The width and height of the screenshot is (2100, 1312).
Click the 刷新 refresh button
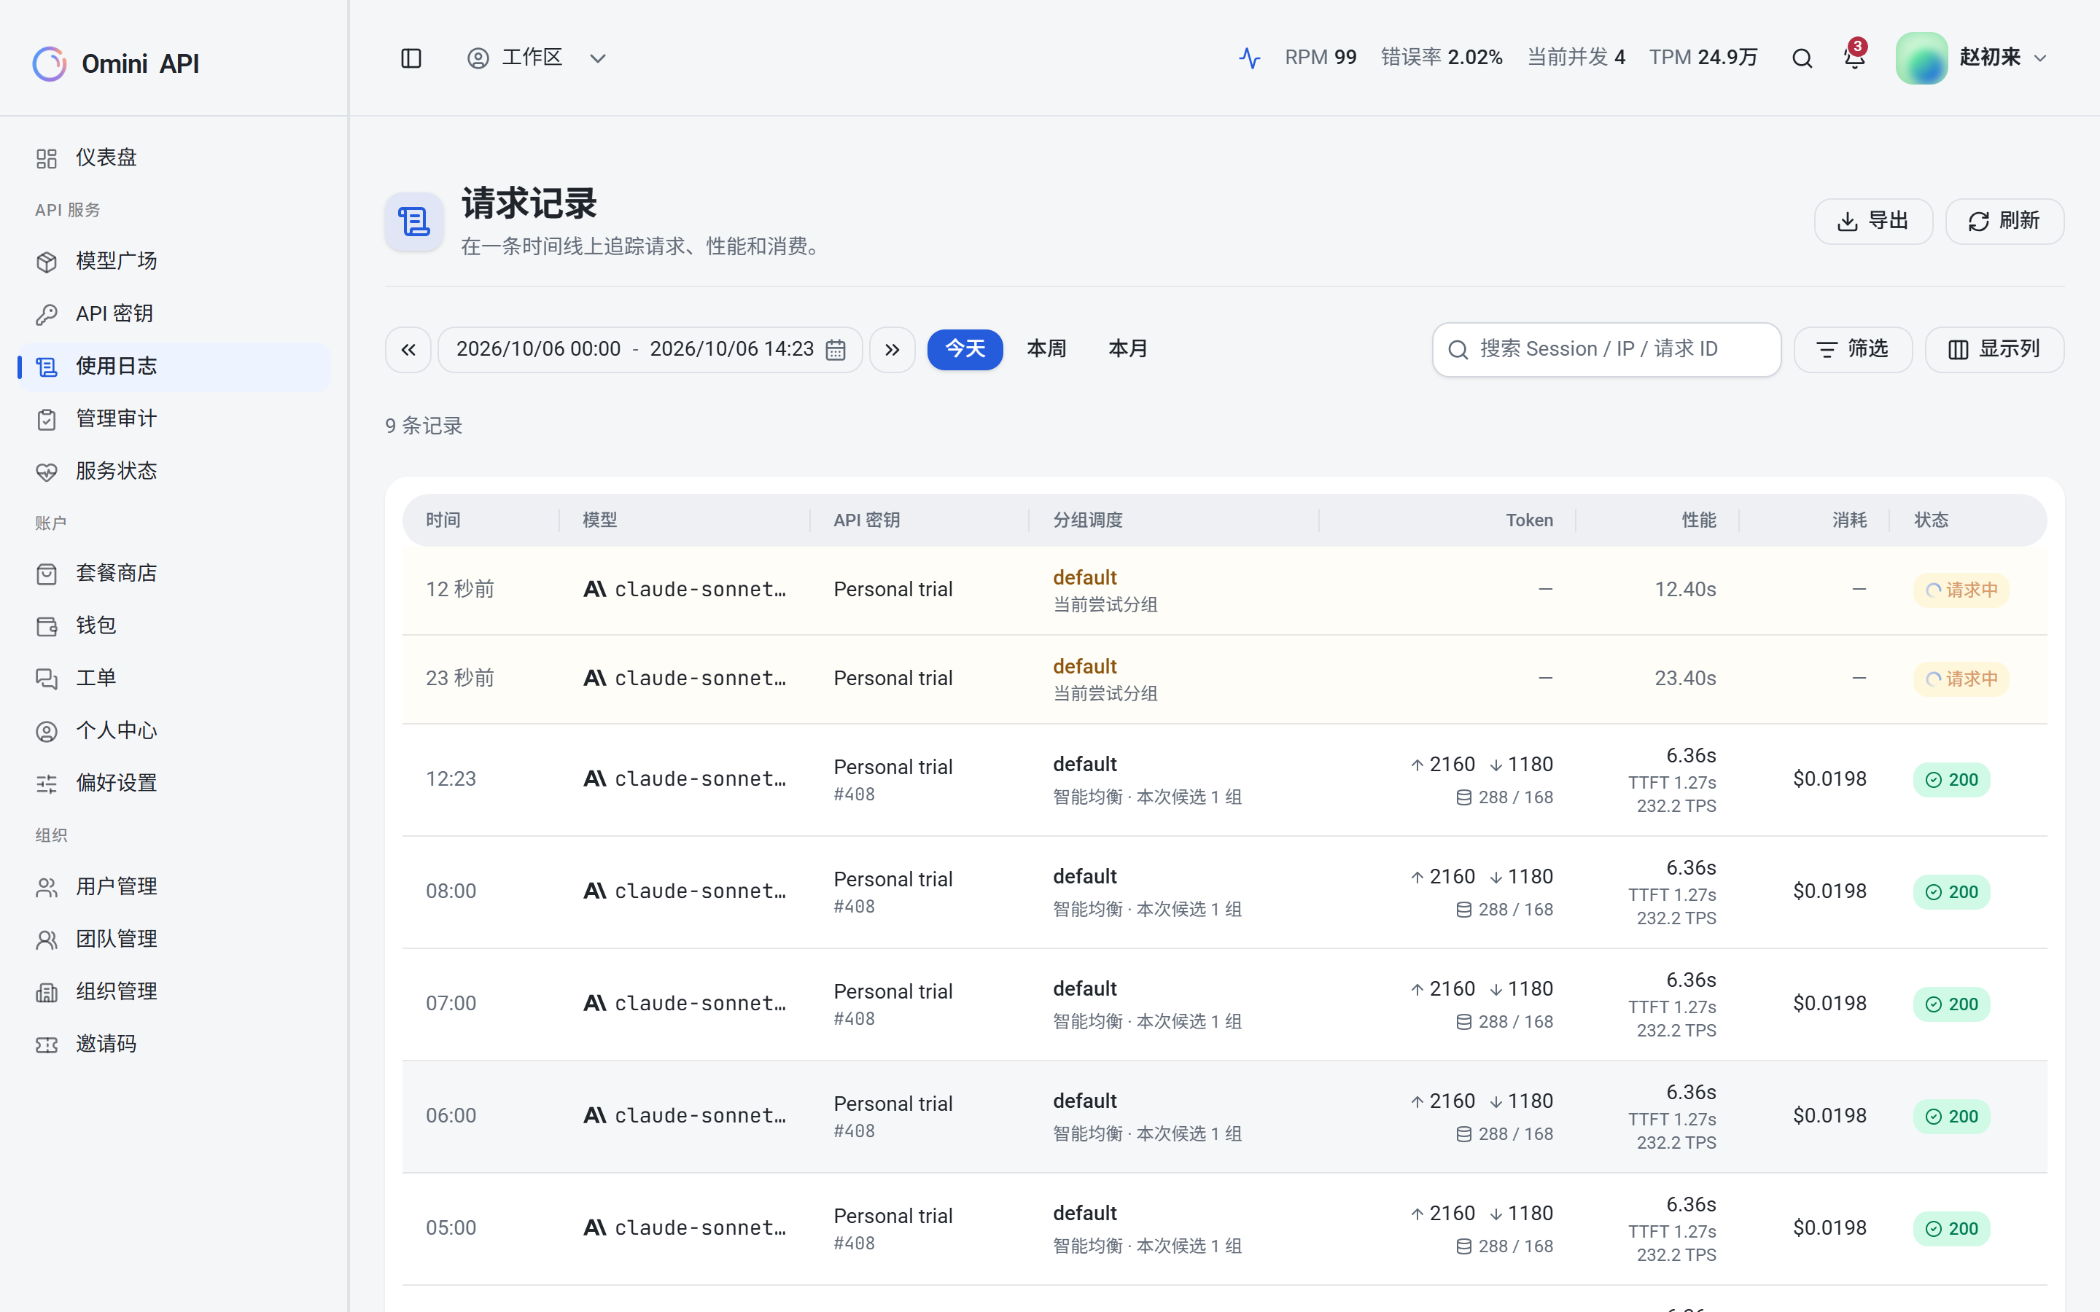point(2004,222)
